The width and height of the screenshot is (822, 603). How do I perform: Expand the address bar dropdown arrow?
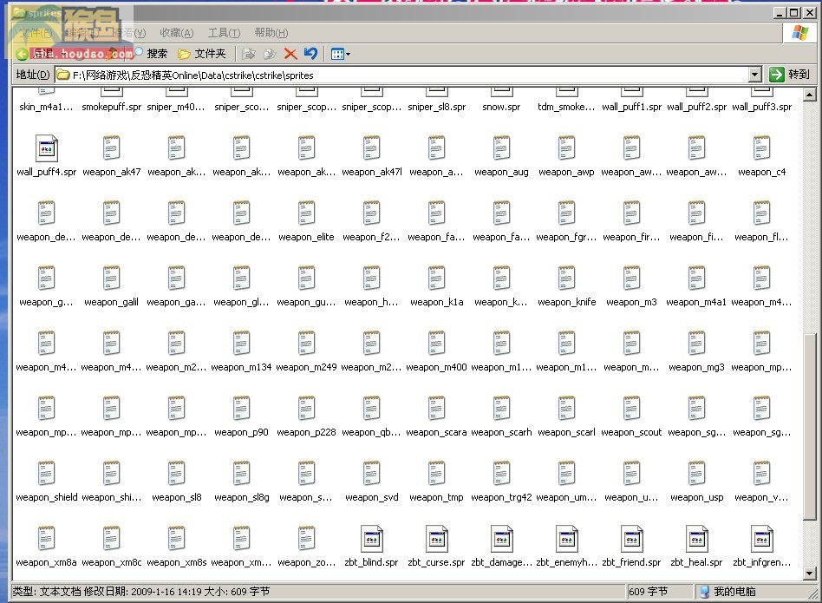click(x=755, y=75)
